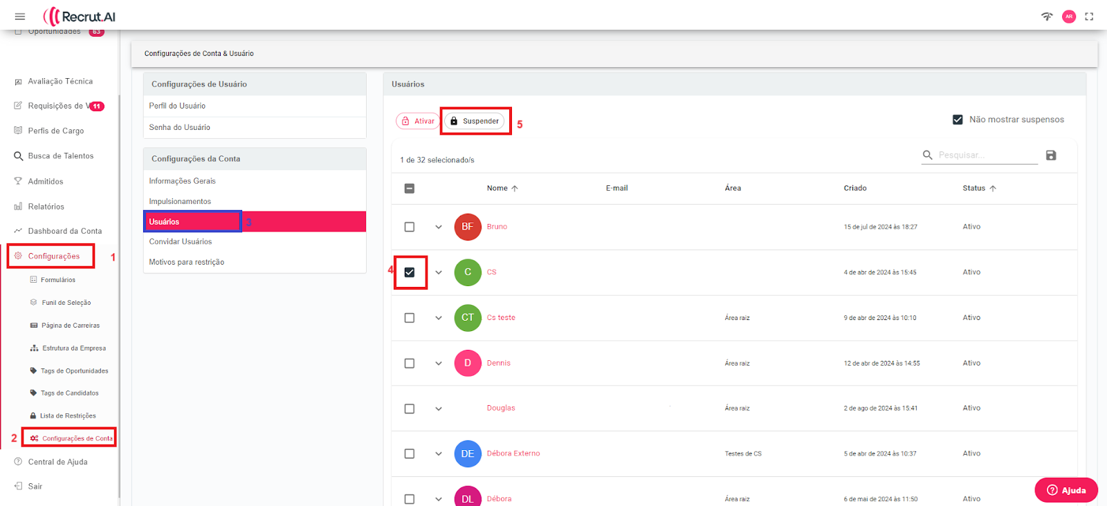
Task: Select Convidar Usuários menu item
Action: pyautogui.click(x=181, y=242)
